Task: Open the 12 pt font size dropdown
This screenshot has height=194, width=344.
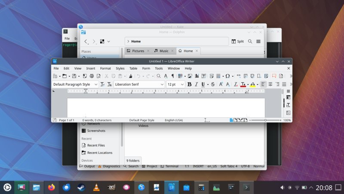Action: click(x=182, y=84)
